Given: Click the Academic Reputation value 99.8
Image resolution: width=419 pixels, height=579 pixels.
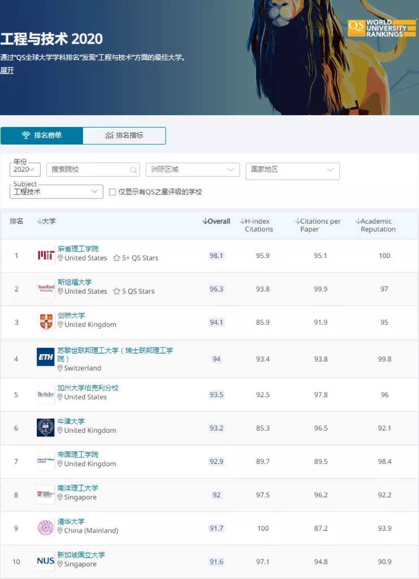Looking at the screenshot, I should click(385, 359).
